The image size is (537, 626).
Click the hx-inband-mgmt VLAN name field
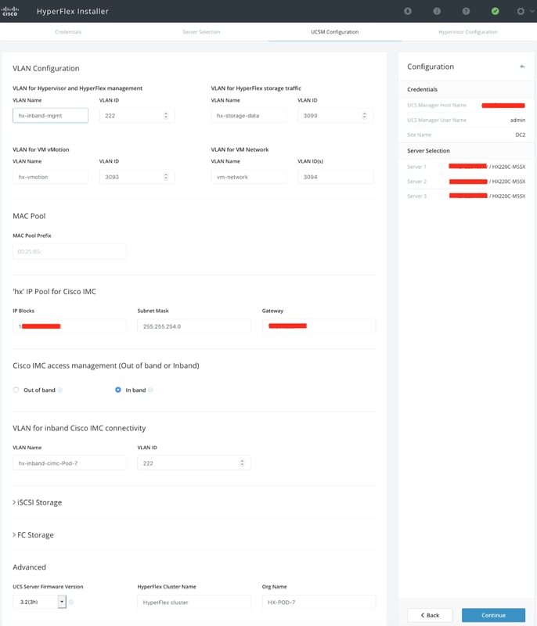pyautogui.click(x=50, y=115)
